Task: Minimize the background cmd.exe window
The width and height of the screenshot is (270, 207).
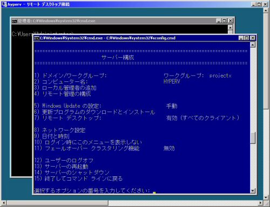Action: coord(219,20)
